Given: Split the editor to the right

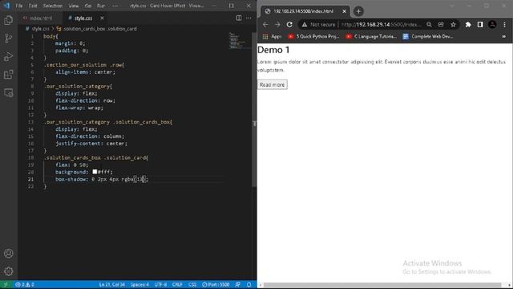Looking at the screenshot, I should coord(239,18).
